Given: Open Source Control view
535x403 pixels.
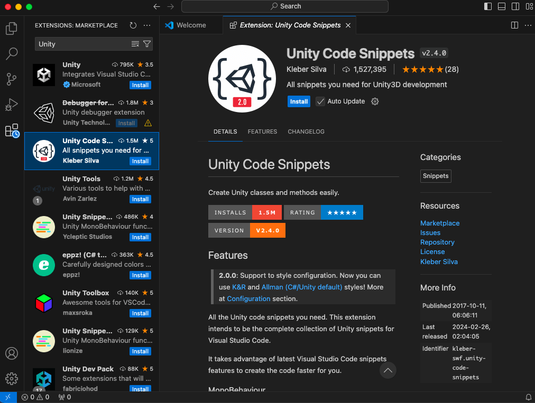Looking at the screenshot, I should pyautogui.click(x=12, y=79).
